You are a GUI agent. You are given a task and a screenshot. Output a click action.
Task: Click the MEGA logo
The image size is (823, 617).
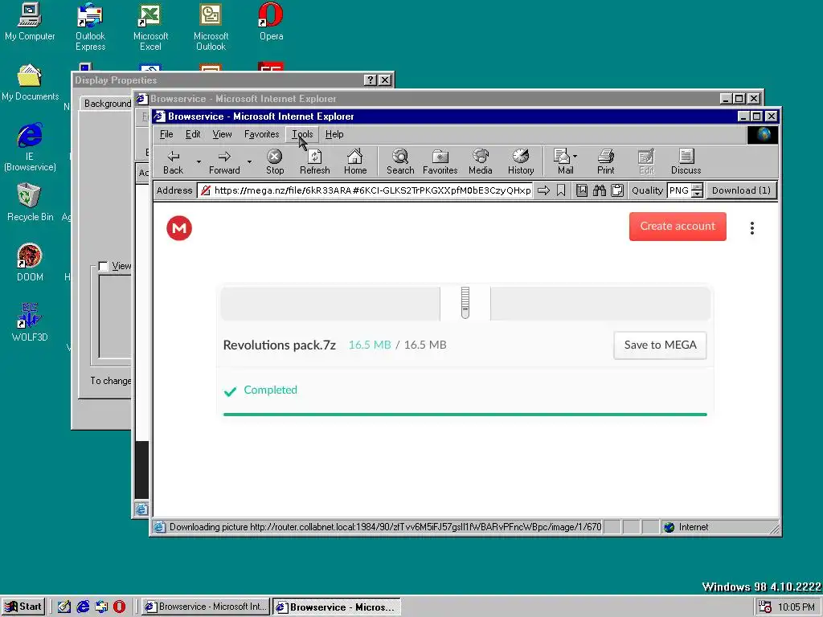coord(179,228)
